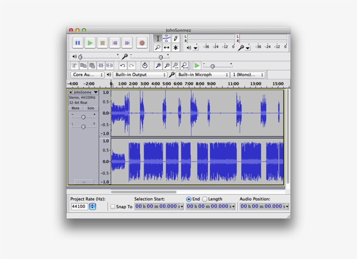This screenshot has height=259, width=357.
Task: Open the Built-in Output device dropdown
Action: (x=140, y=75)
